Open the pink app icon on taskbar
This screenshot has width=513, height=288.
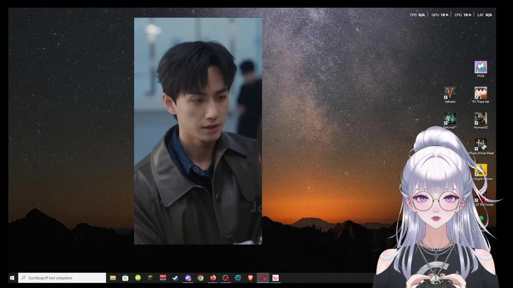pyautogui.click(x=276, y=278)
